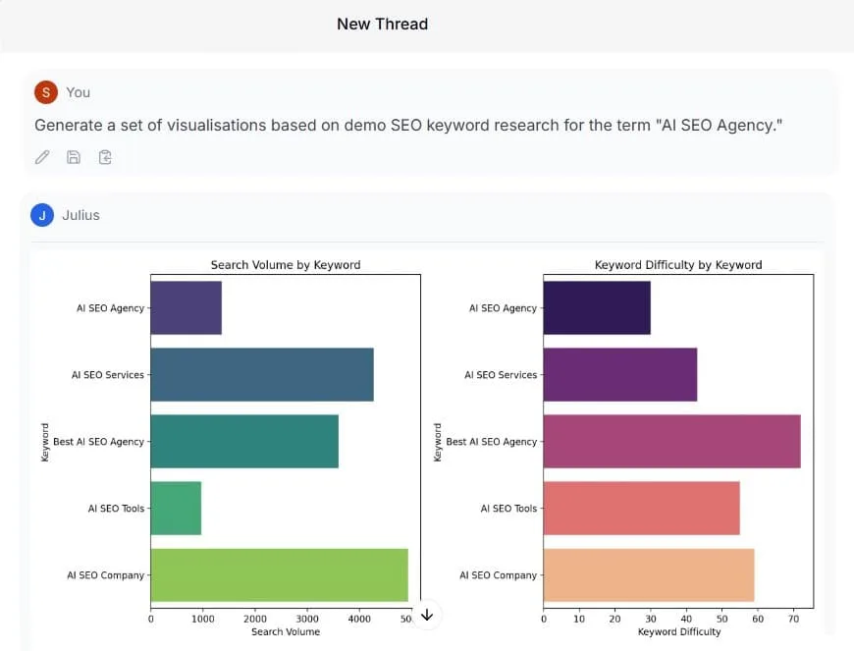Viewport: 854px width, 651px height.
Task: Click the red S avatar next to You
Action: pos(44,91)
